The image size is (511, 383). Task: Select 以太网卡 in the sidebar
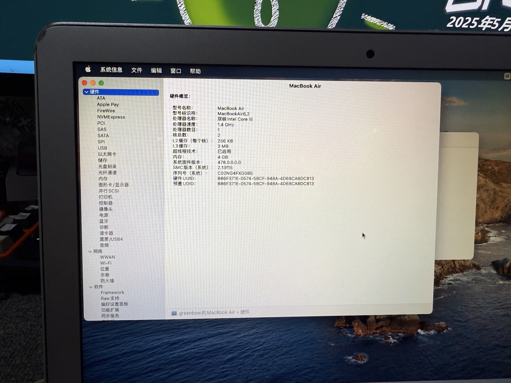click(107, 154)
